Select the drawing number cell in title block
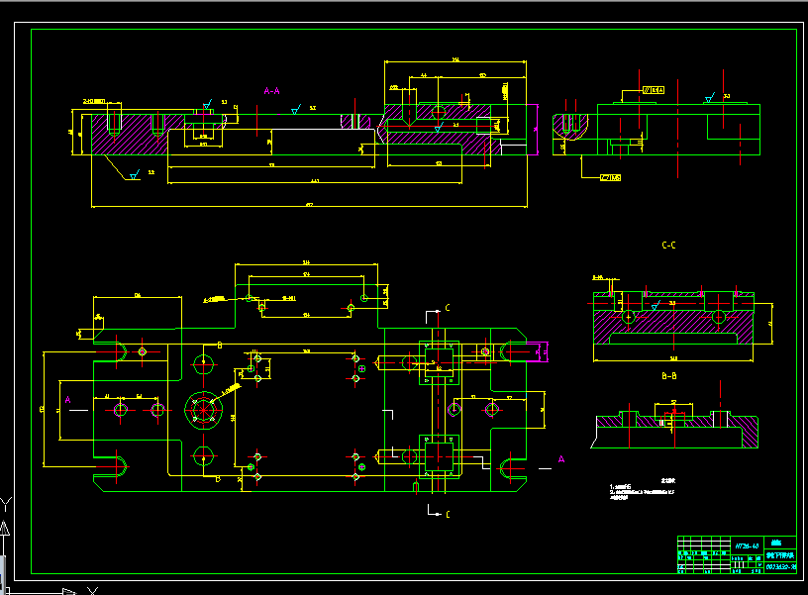The height and width of the screenshot is (595, 808). coord(780,566)
